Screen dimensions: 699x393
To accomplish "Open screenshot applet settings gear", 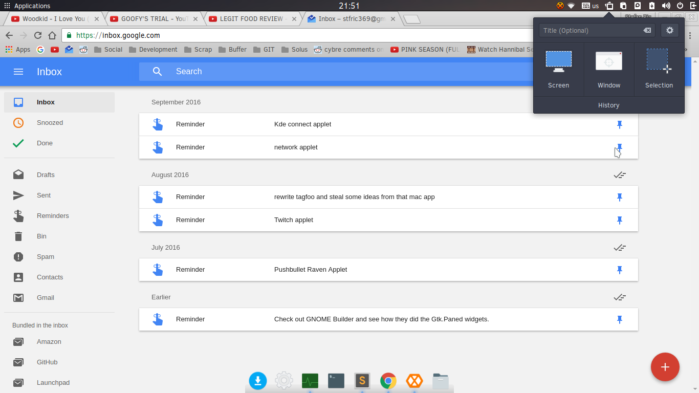I will (x=670, y=30).
